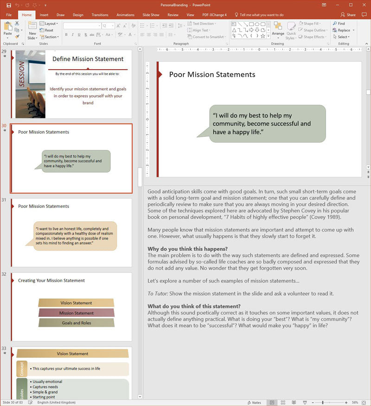Center align text
The height and width of the screenshot is (406, 371).
point(149,34)
